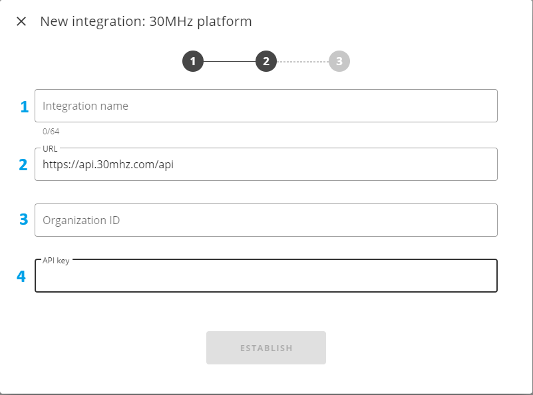Go back to step 1 circle
Viewport: 533px width, 395px height.
click(192, 62)
